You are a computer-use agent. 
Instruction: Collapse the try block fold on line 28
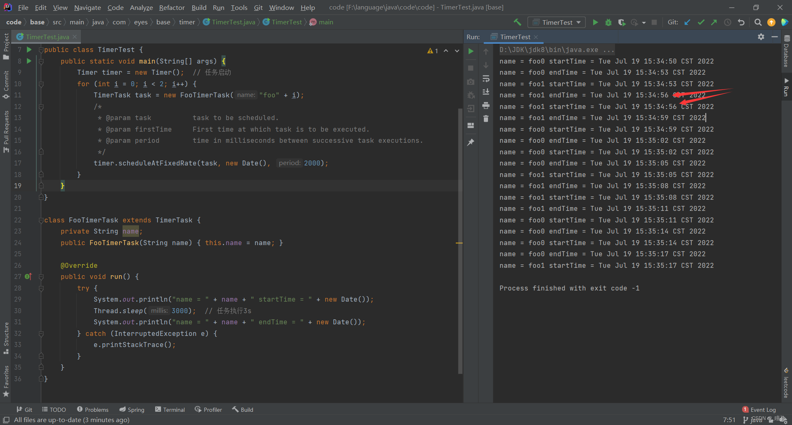tap(41, 288)
